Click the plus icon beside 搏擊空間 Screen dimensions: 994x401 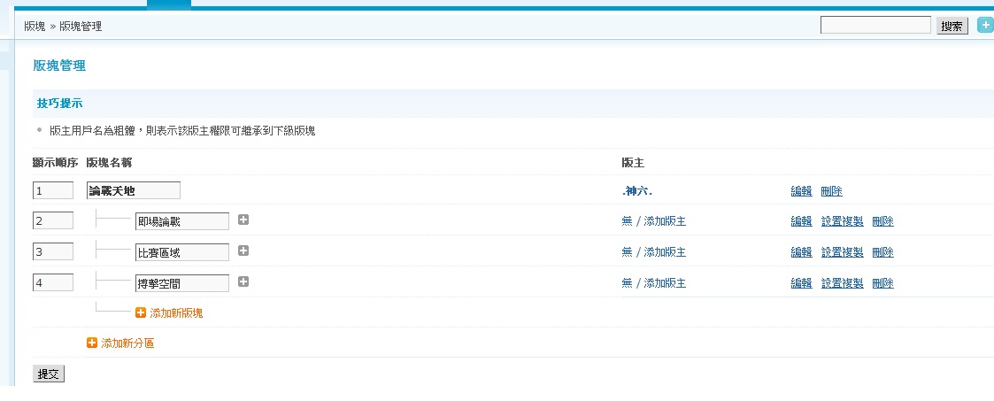[x=243, y=281]
